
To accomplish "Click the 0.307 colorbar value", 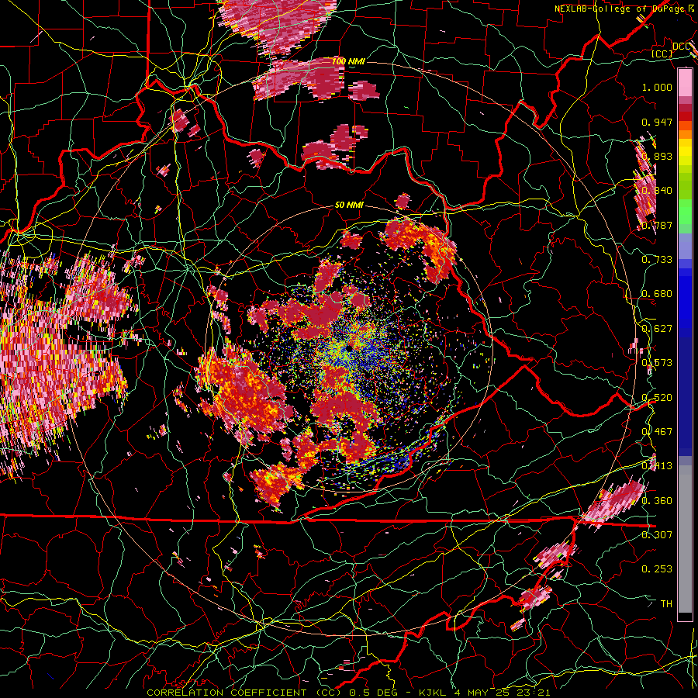I will tap(657, 534).
